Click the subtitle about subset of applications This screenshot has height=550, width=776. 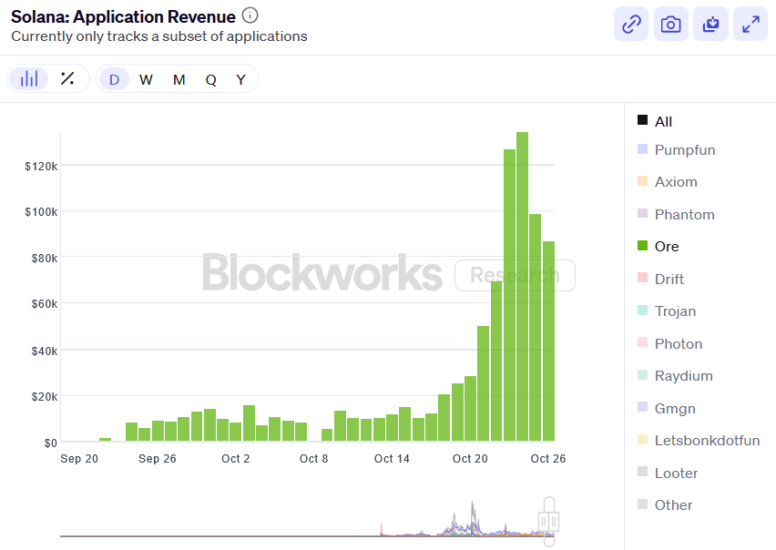point(158,36)
